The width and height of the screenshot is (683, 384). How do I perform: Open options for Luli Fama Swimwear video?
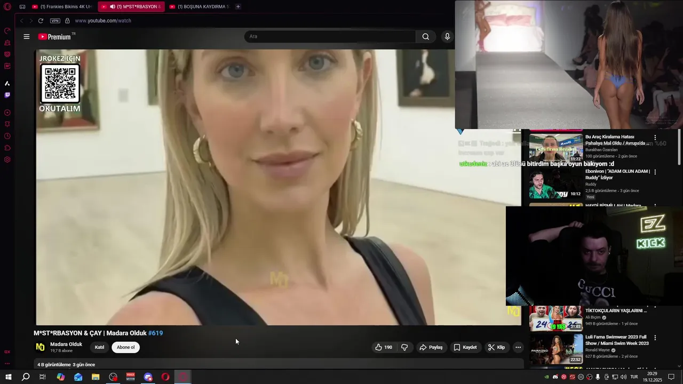click(x=655, y=338)
